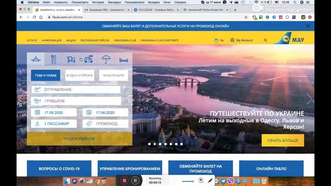
Task: Click the ПРИБЫТИЕ arrival input field
Action: [76, 101]
